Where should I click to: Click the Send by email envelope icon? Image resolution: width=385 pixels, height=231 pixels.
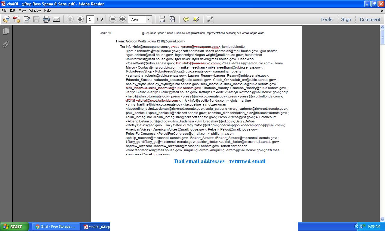56,19
